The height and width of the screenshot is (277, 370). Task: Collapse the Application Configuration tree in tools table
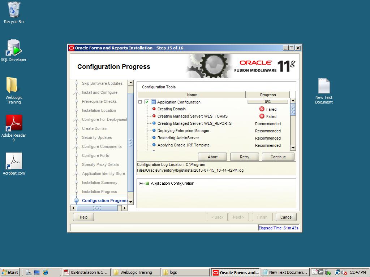pos(140,102)
